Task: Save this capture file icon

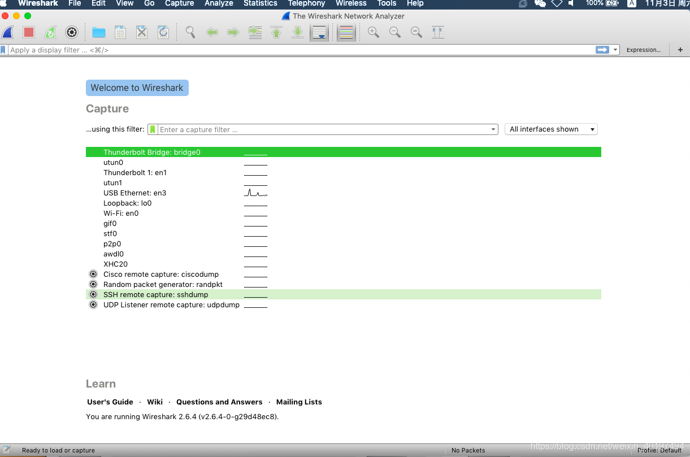Action: [x=120, y=32]
